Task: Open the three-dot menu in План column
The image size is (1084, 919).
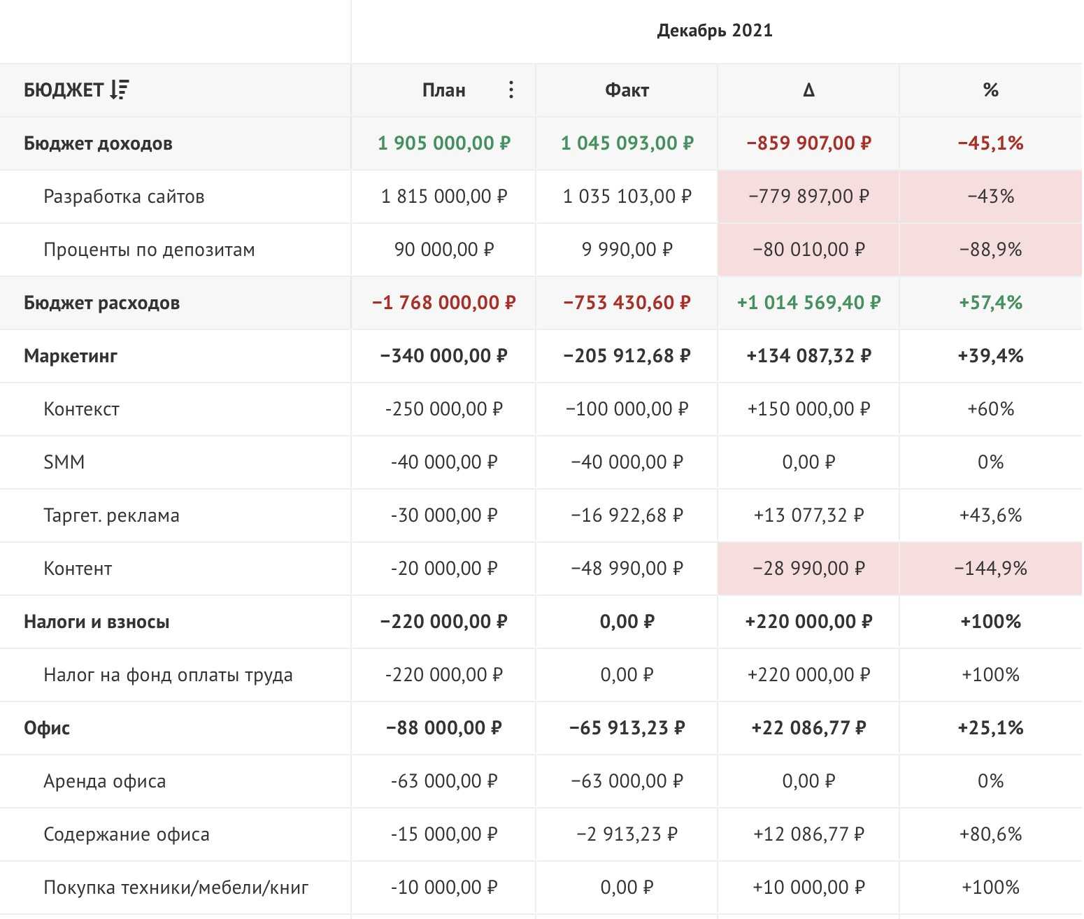Action: pyautogui.click(x=511, y=90)
